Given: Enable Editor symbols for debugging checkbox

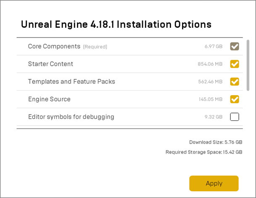Looking at the screenshot, I should (x=235, y=117).
